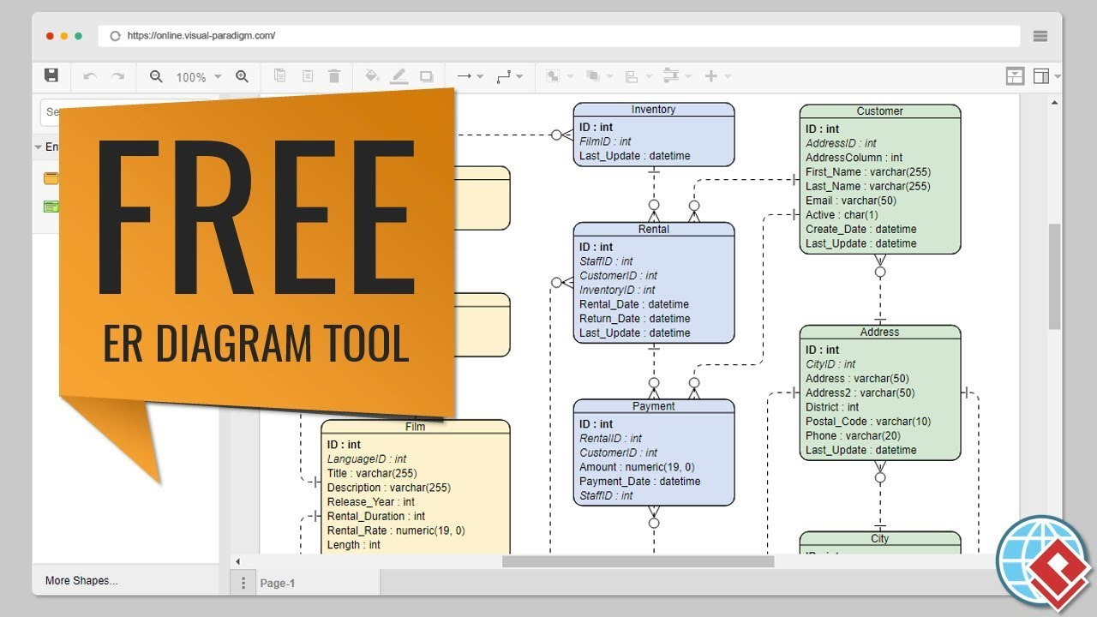The image size is (1097, 617).
Task: Toggle the format panel icon at right
Action: click(x=1041, y=76)
